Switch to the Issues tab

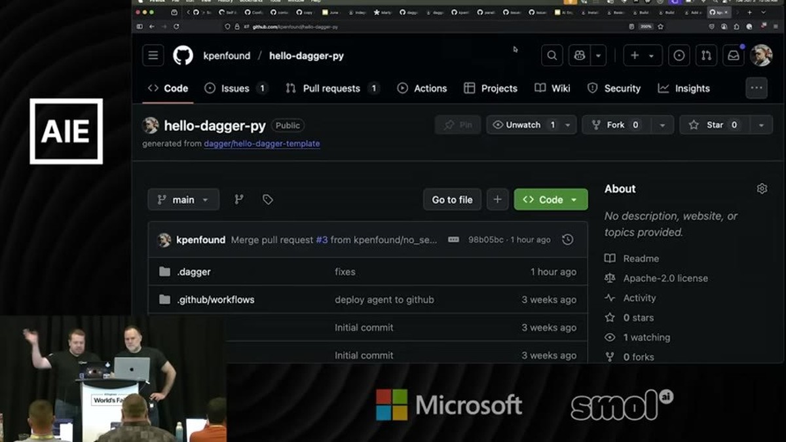tap(235, 88)
